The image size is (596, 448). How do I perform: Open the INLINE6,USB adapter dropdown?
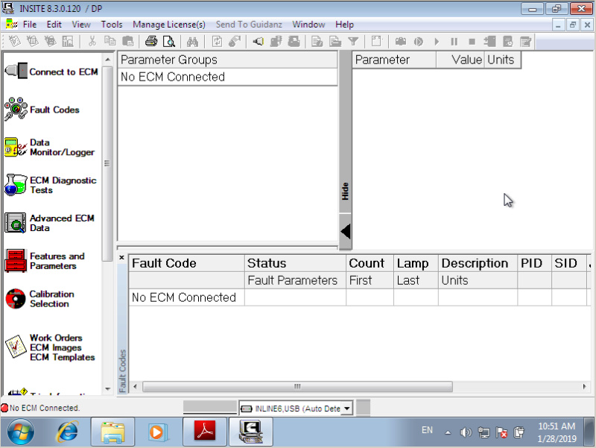[346, 408]
